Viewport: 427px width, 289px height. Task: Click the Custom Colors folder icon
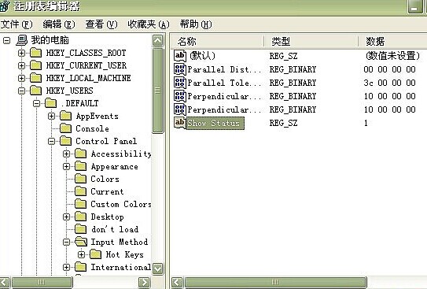click(81, 204)
